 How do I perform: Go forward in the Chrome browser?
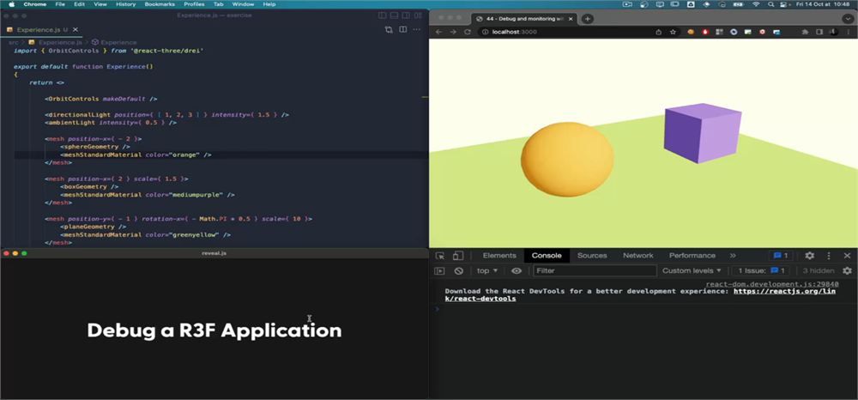click(x=453, y=32)
